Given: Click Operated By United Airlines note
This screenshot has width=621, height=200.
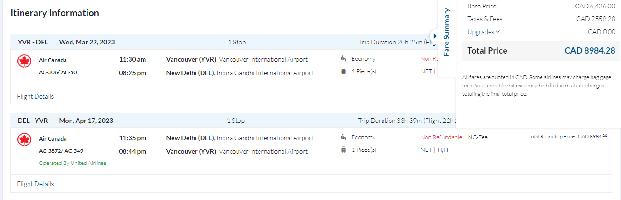Looking at the screenshot, I should (x=72, y=163).
